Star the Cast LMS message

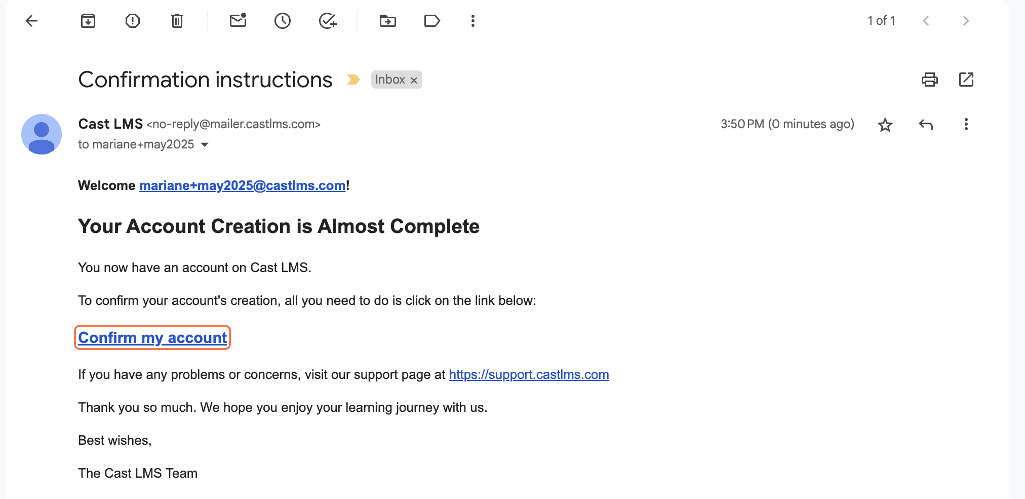point(885,125)
